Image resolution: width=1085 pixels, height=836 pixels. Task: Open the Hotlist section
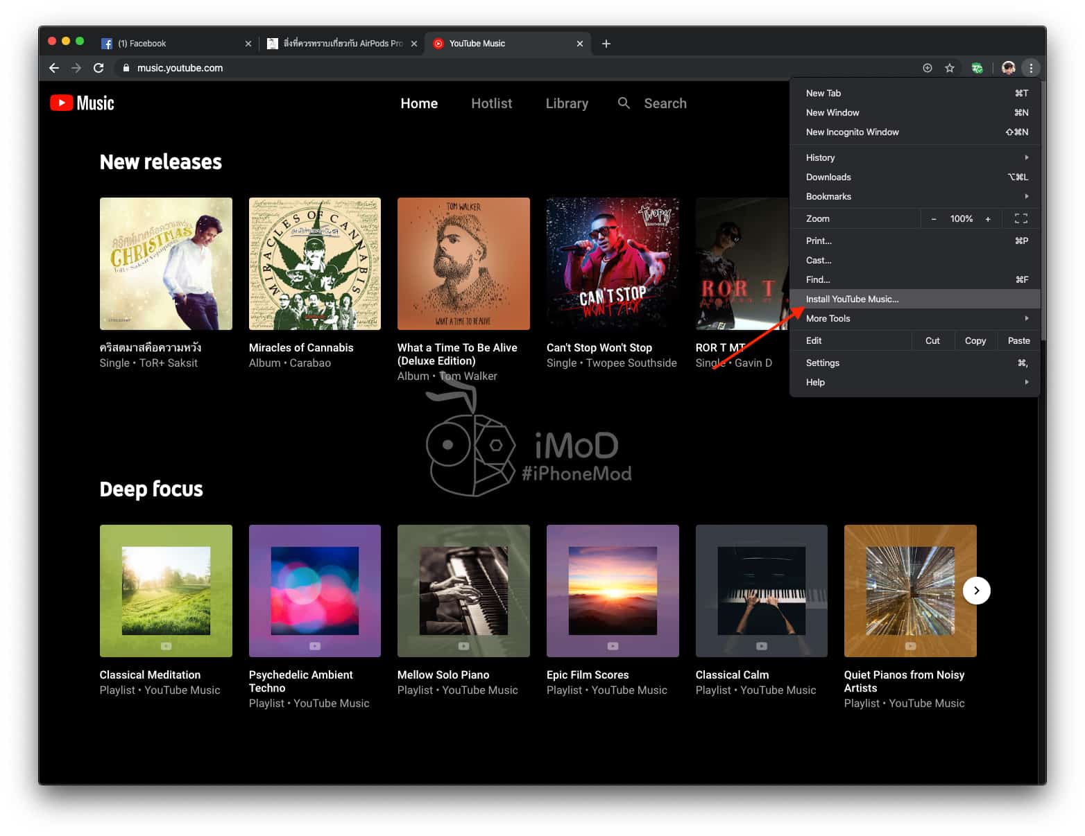pos(491,103)
